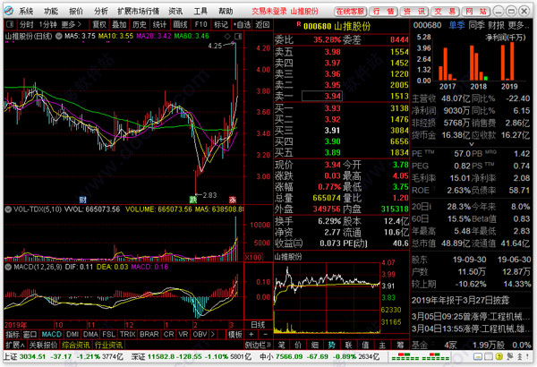Toggle the 叠加 overlay option
Image resolution: width=537 pixels, height=367 pixels.
[x=119, y=25]
